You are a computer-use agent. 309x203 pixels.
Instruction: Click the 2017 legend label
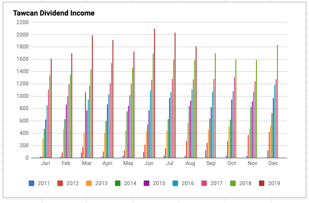[216, 183]
